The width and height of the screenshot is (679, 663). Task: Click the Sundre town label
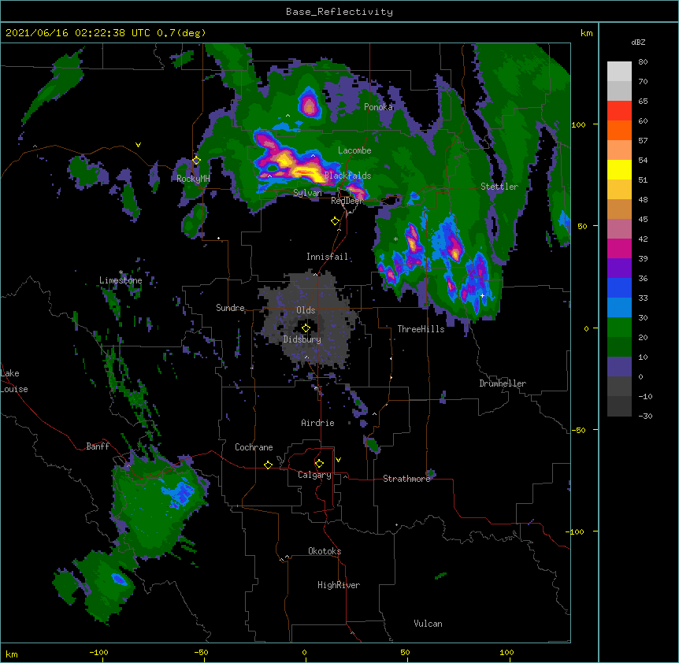(230, 308)
